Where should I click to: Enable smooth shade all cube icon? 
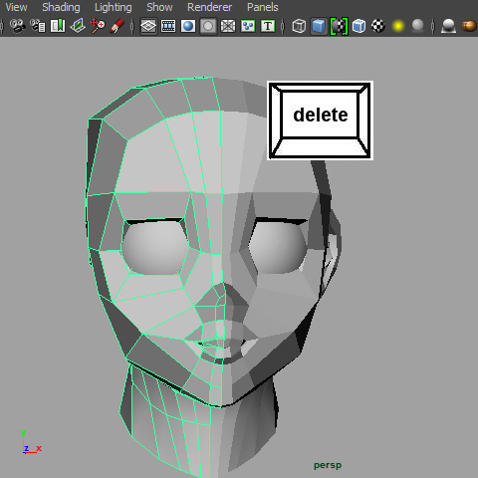click(319, 26)
